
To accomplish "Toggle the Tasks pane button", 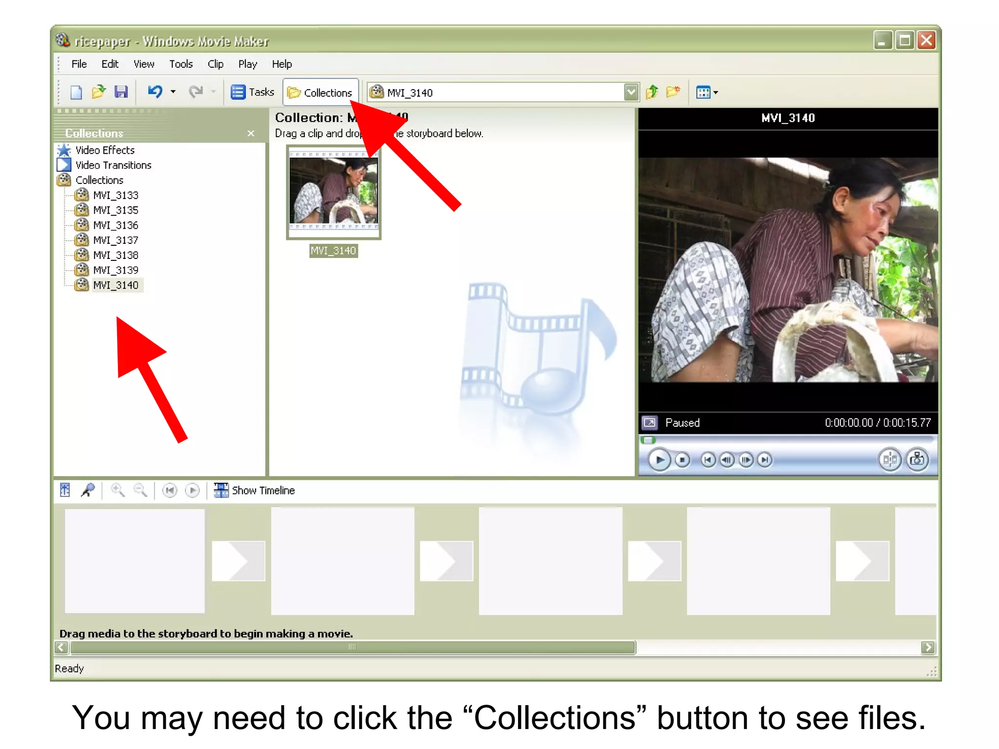I will 252,92.
